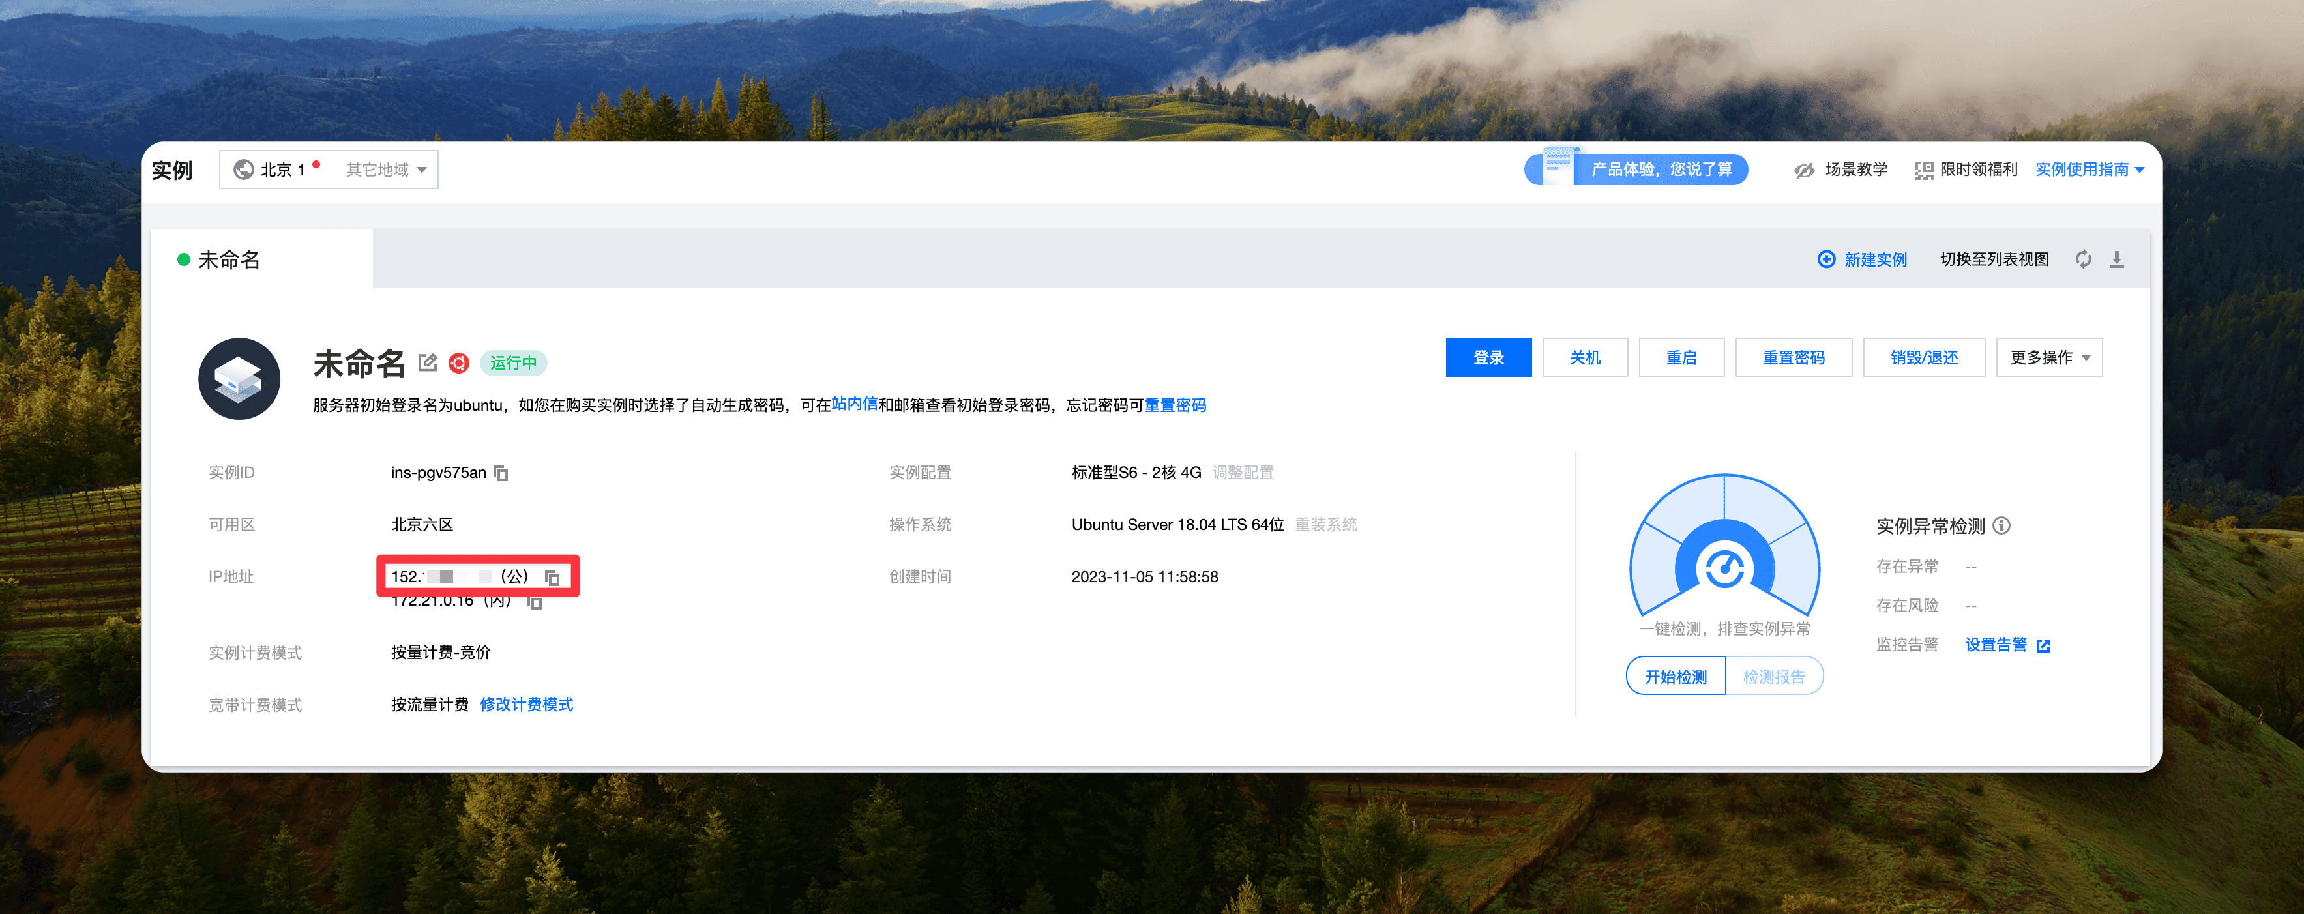The height and width of the screenshot is (914, 2304).
Task: Click the download export icon
Action: point(2116,259)
